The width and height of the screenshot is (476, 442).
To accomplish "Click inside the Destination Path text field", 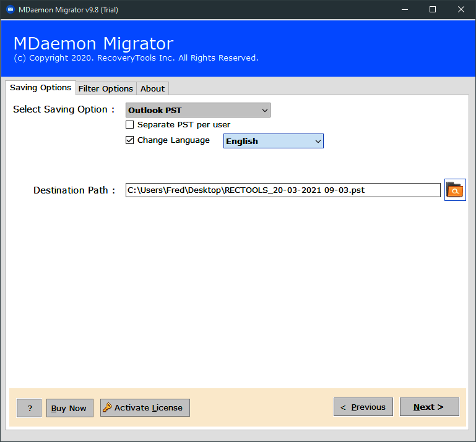I will pyautogui.click(x=282, y=190).
